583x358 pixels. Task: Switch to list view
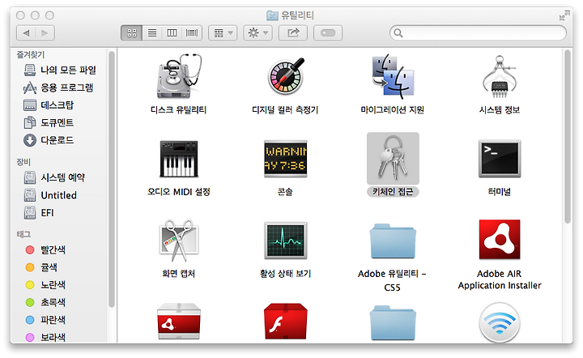pyautogui.click(x=152, y=33)
